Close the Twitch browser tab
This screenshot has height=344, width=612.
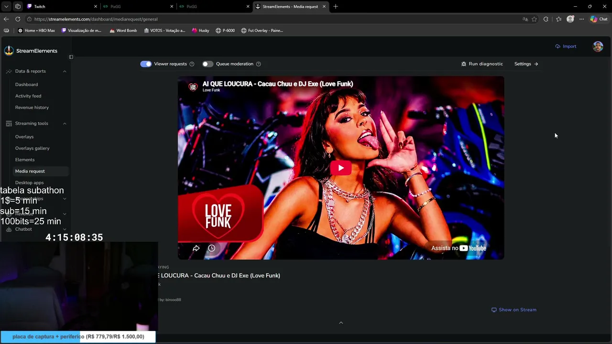coord(96,7)
